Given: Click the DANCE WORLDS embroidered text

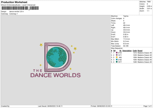Looking at the screenshot, I should coord(56,75).
